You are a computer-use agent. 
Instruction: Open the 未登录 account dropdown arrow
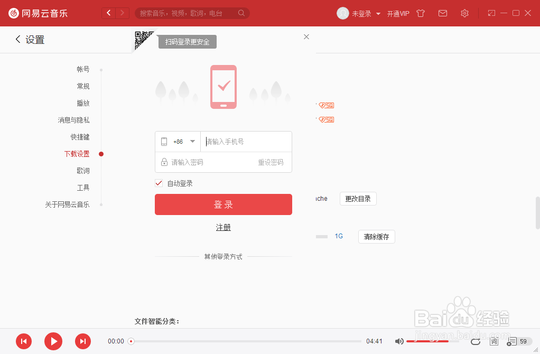tap(378, 14)
